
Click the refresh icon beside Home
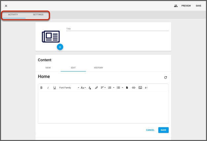165,78
